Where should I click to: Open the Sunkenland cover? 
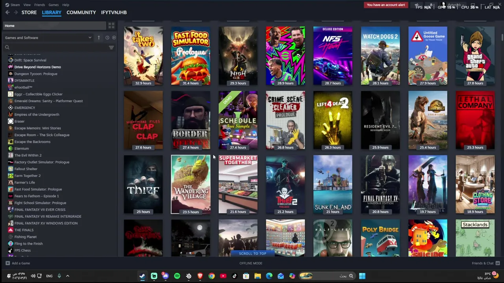(x=333, y=184)
